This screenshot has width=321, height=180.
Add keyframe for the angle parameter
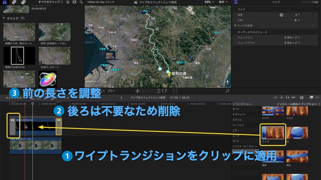click(x=312, y=15)
